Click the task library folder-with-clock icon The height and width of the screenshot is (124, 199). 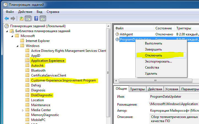point(12,31)
